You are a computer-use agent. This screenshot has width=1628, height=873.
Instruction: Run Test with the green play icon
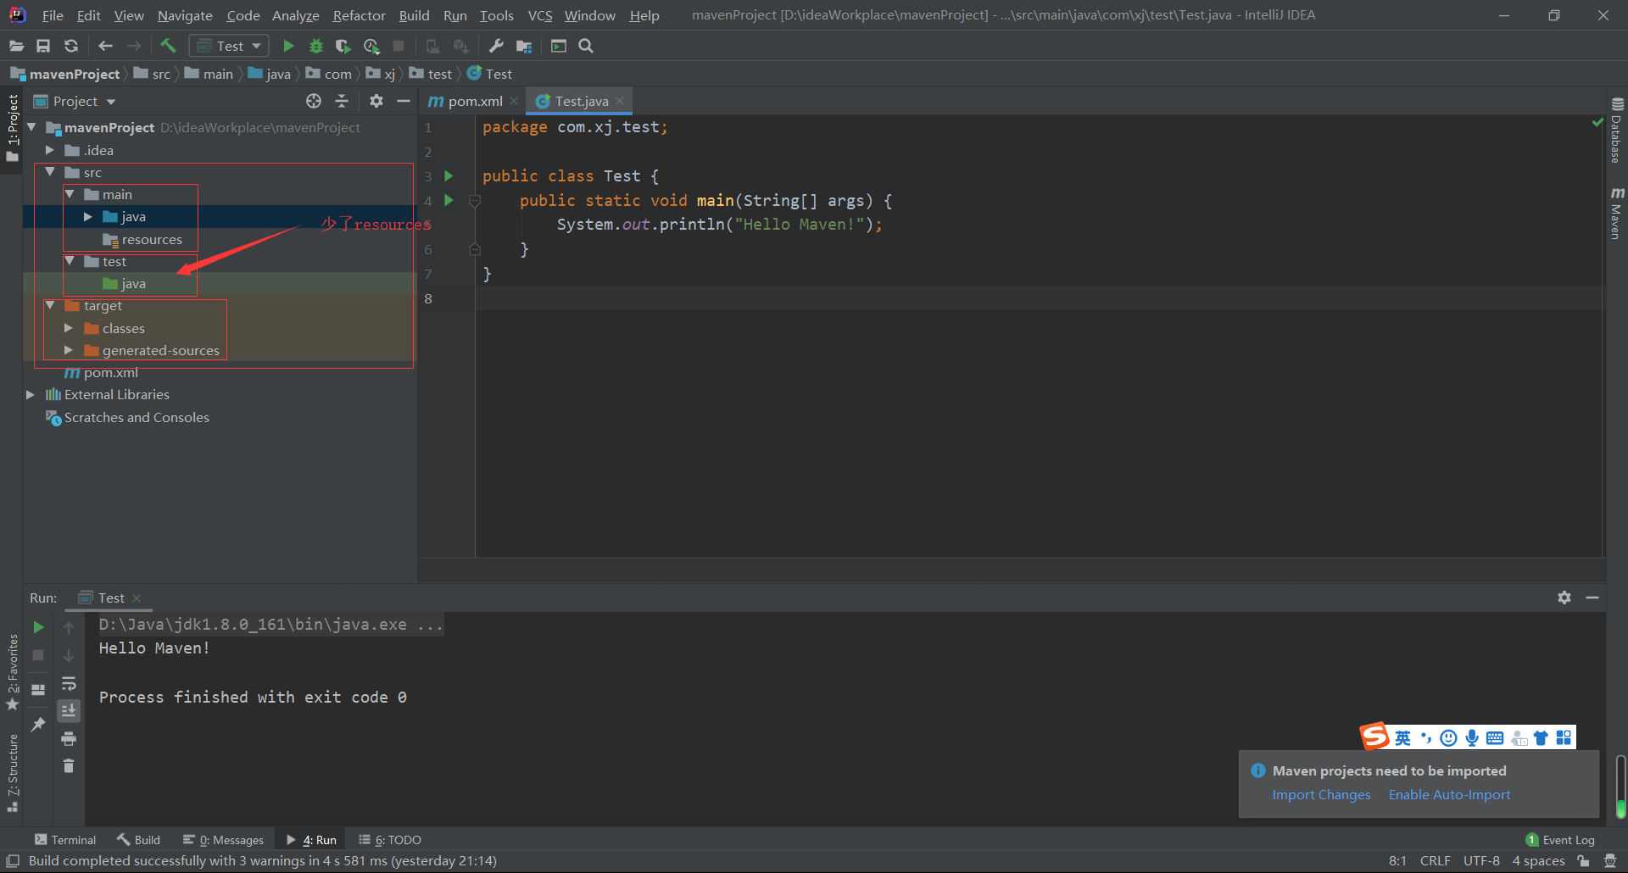click(x=288, y=46)
